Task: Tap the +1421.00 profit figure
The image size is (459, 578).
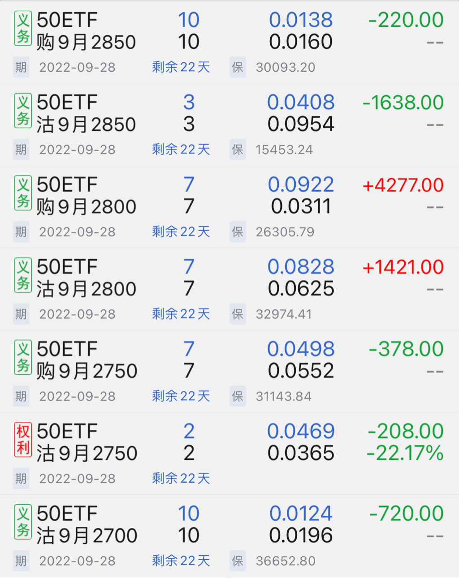Action: (x=403, y=267)
